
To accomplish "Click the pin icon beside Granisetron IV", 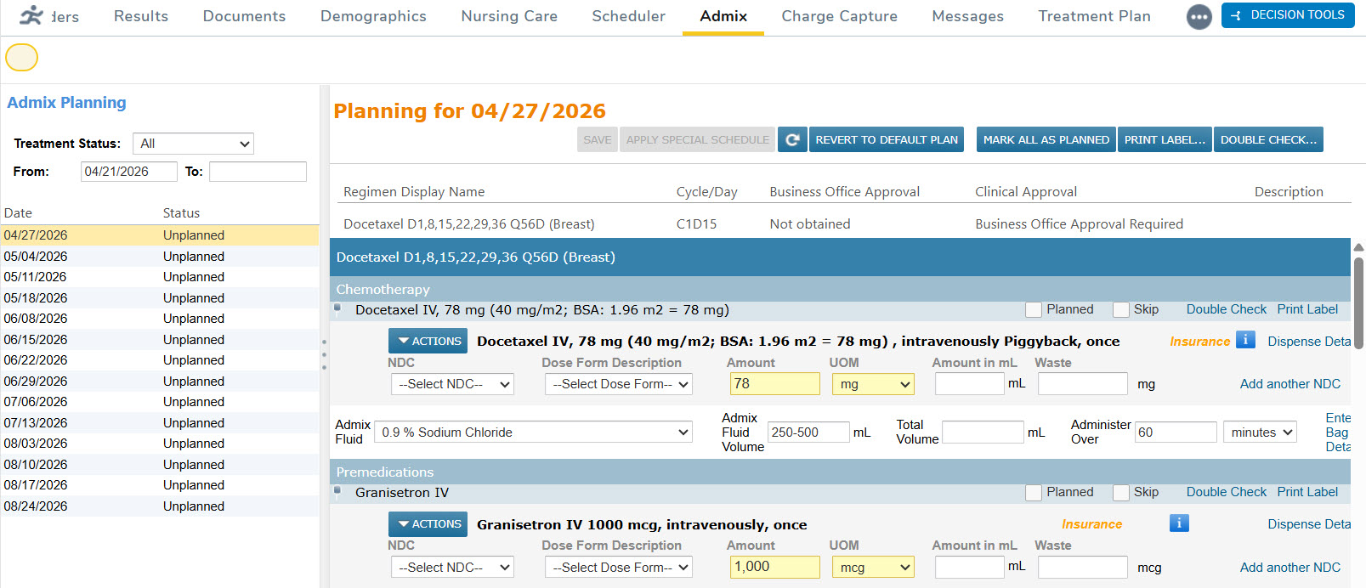I will click(x=337, y=491).
